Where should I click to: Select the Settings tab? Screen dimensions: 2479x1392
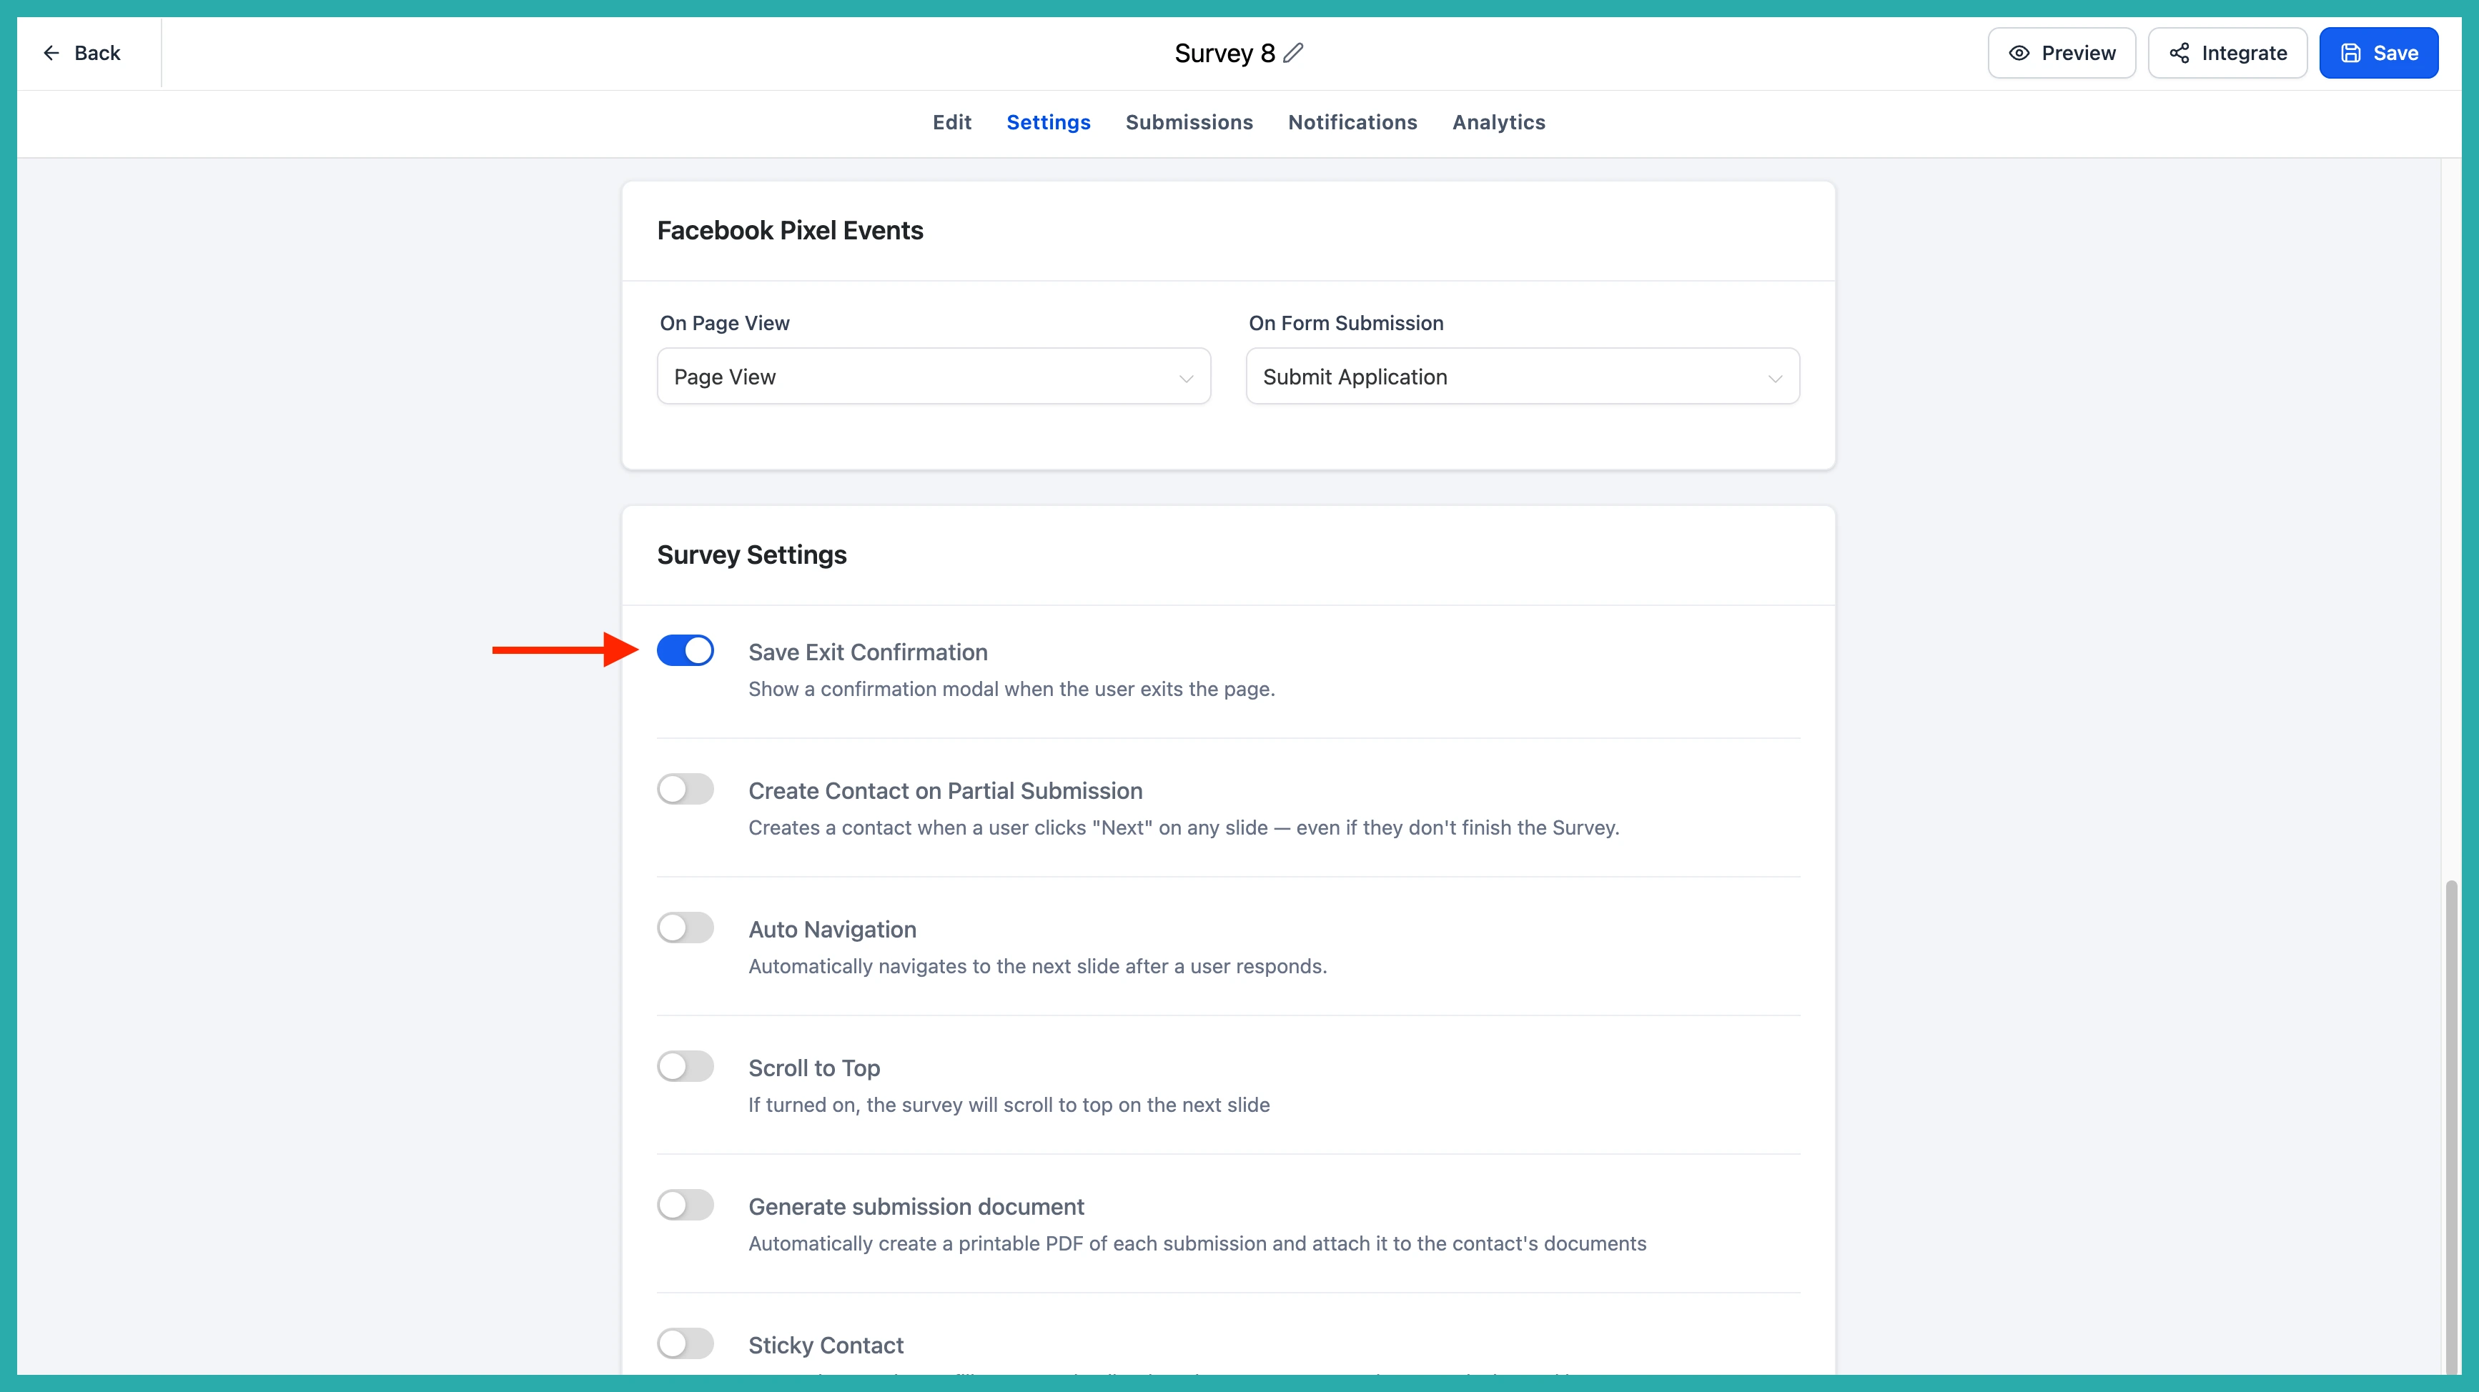pyautogui.click(x=1048, y=122)
